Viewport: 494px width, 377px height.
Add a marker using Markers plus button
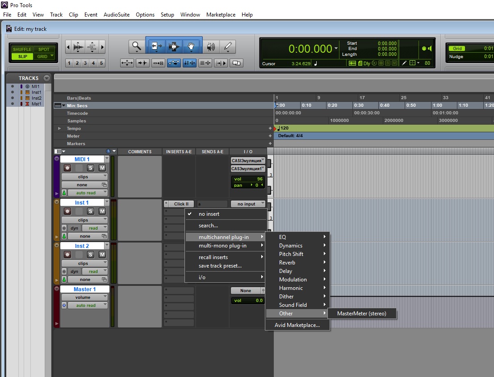(x=270, y=144)
